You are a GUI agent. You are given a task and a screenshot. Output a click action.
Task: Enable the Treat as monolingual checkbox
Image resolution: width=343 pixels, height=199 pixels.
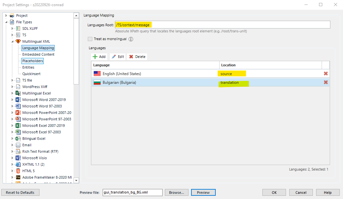click(90, 39)
